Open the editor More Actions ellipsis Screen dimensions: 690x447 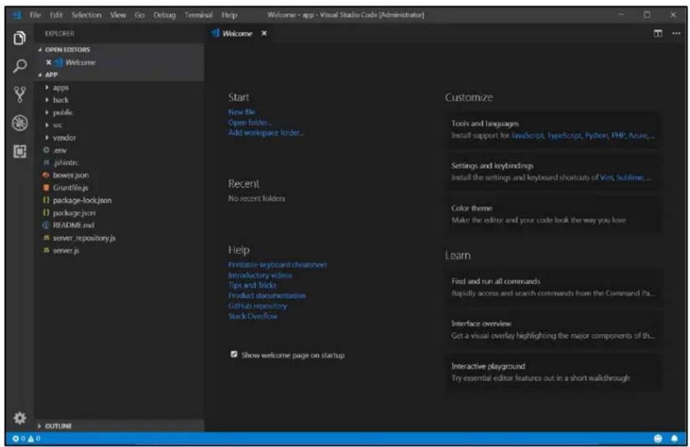[x=676, y=33]
